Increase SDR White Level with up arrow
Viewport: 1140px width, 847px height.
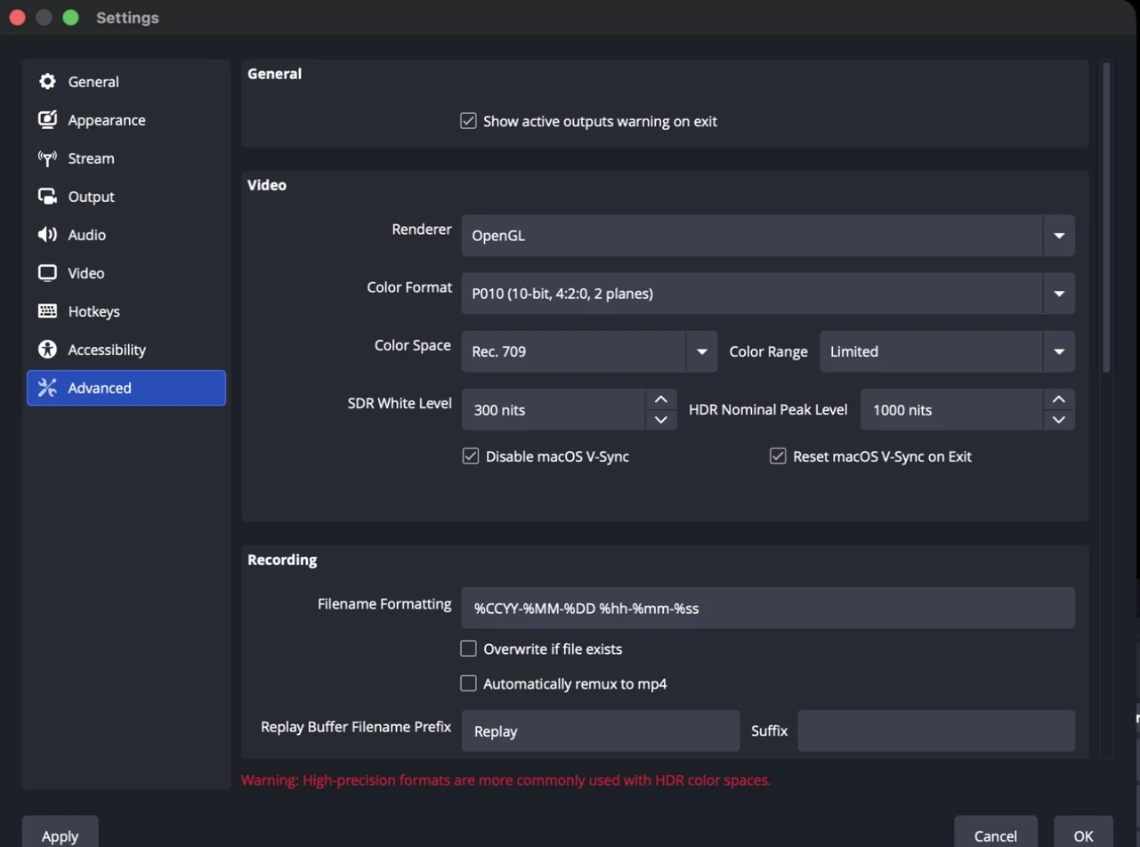click(661, 399)
